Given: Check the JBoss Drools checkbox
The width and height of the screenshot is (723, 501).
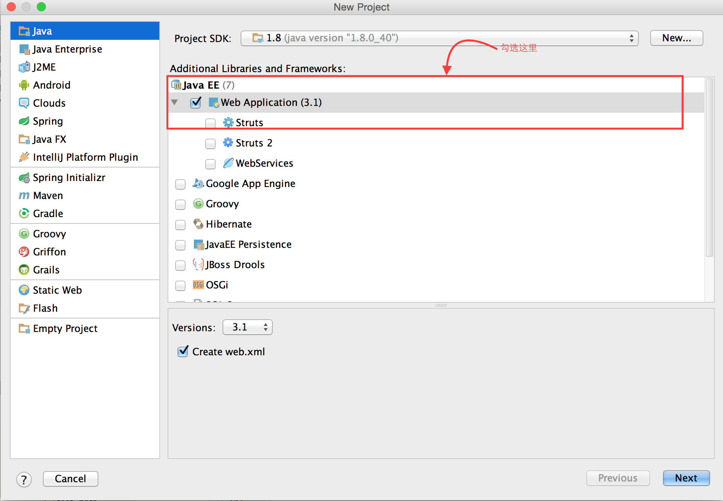Looking at the screenshot, I should click(x=180, y=265).
